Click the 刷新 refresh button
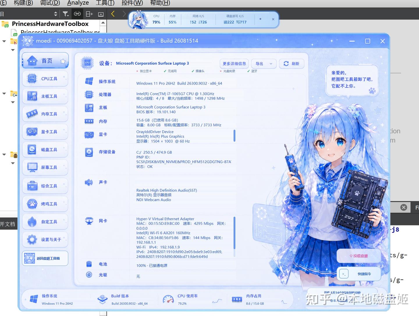 coord(292,64)
